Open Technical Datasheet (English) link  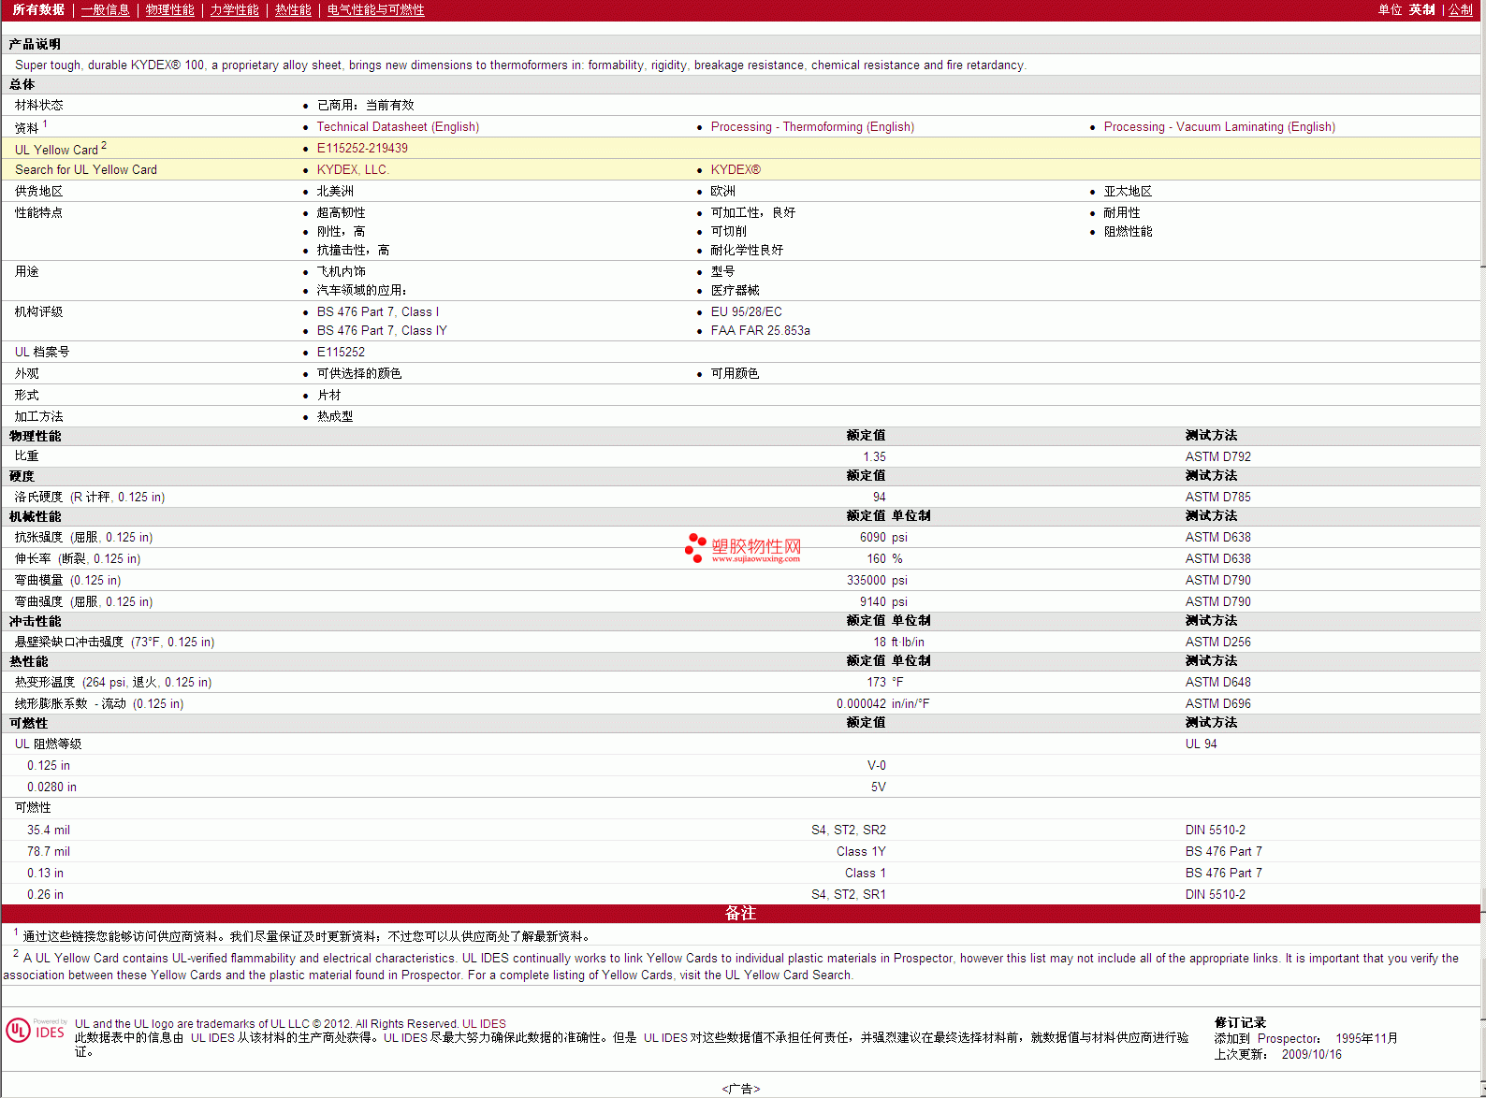(x=398, y=126)
